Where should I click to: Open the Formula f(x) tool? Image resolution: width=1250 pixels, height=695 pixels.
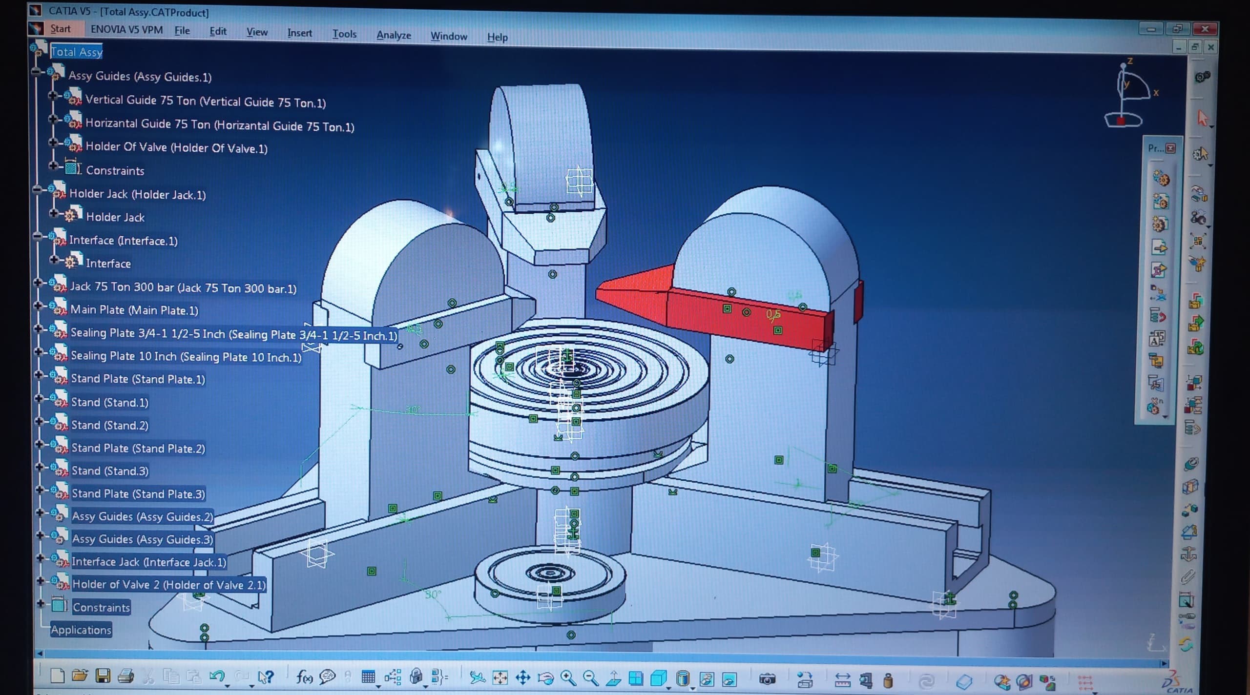pyautogui.click(x=304, y=677)
